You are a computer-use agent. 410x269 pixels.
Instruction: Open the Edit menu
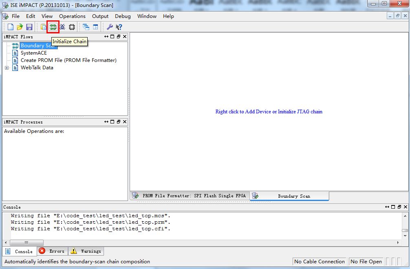(31, 16)
